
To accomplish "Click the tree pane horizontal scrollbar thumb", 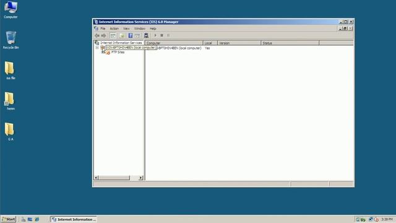I will (x=114, y=178).
